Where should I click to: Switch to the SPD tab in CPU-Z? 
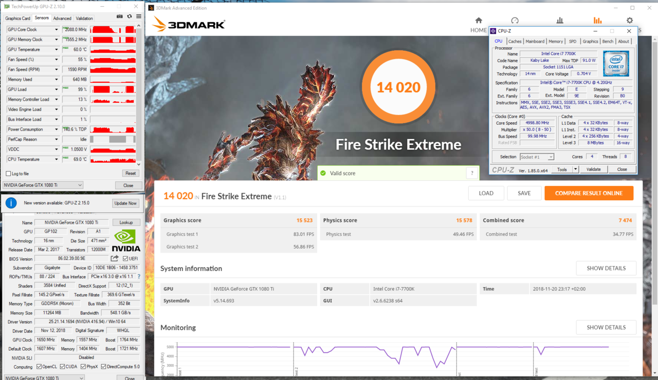pyautogui.click(x=573, y=42)
